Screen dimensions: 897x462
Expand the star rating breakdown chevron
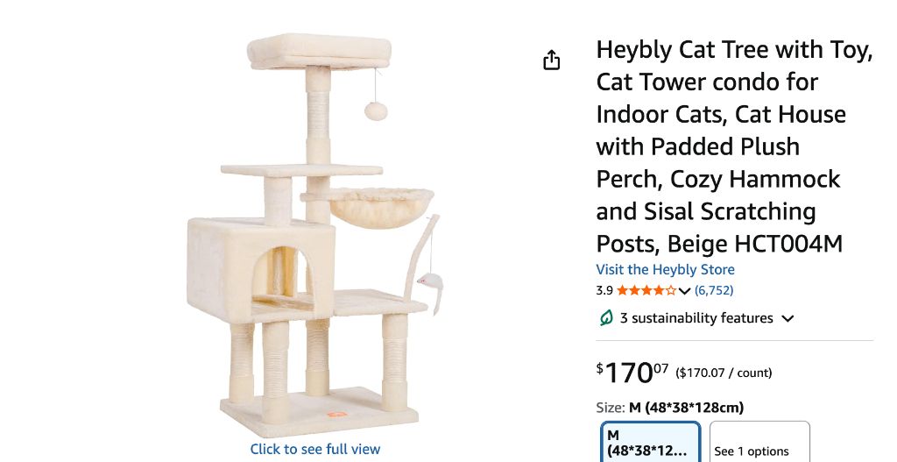(x=685, y=291)
